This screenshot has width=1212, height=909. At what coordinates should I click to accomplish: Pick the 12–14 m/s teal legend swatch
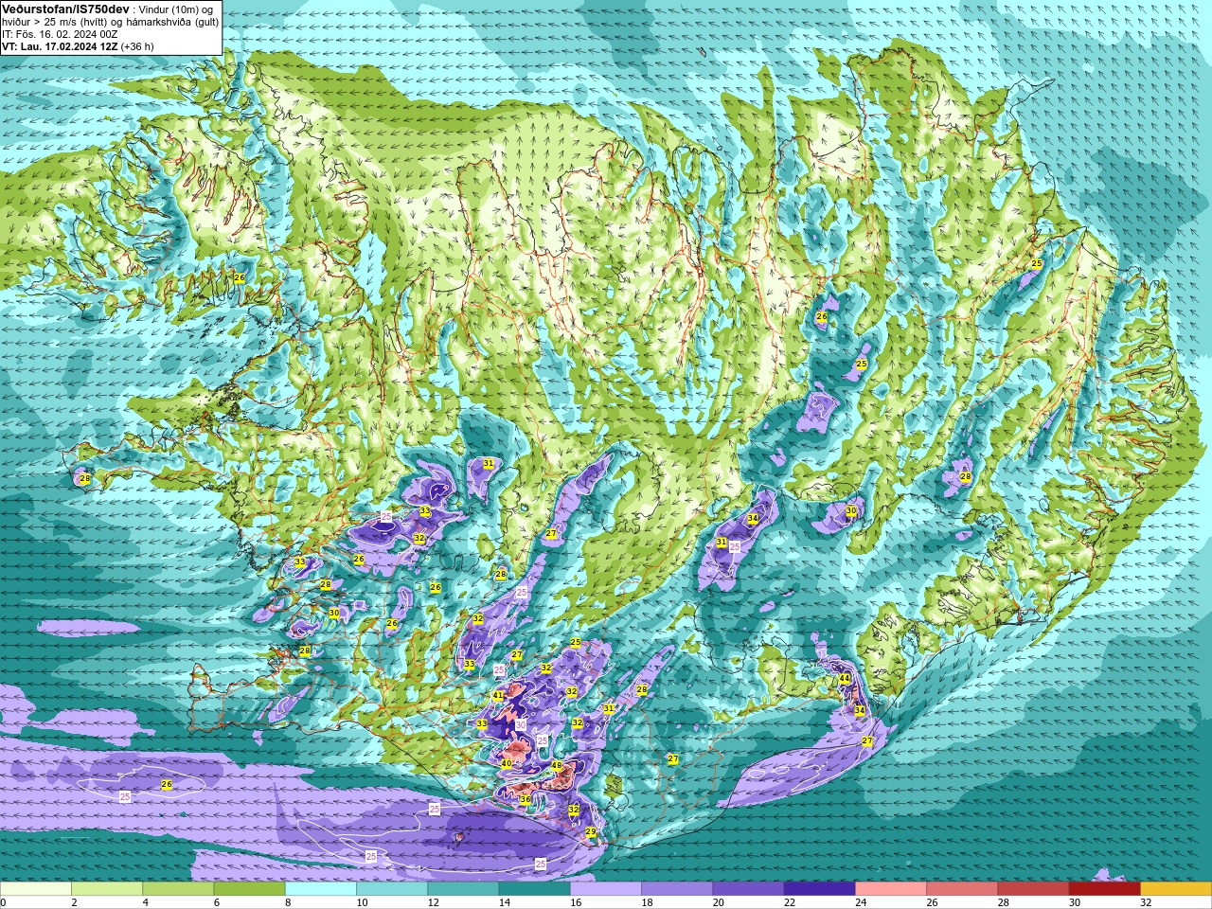tap(463, 889)
